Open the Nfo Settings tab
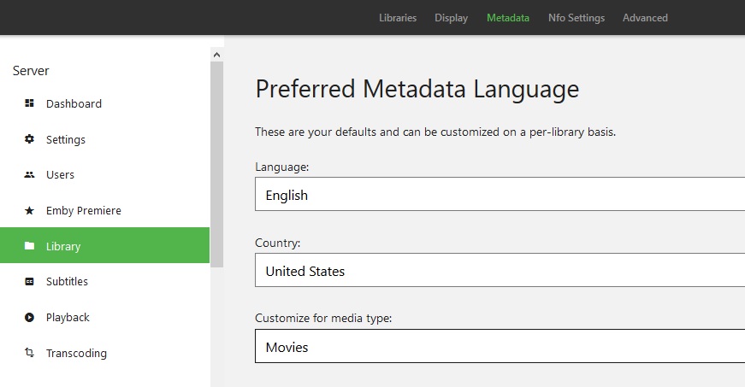 [576, 18]
